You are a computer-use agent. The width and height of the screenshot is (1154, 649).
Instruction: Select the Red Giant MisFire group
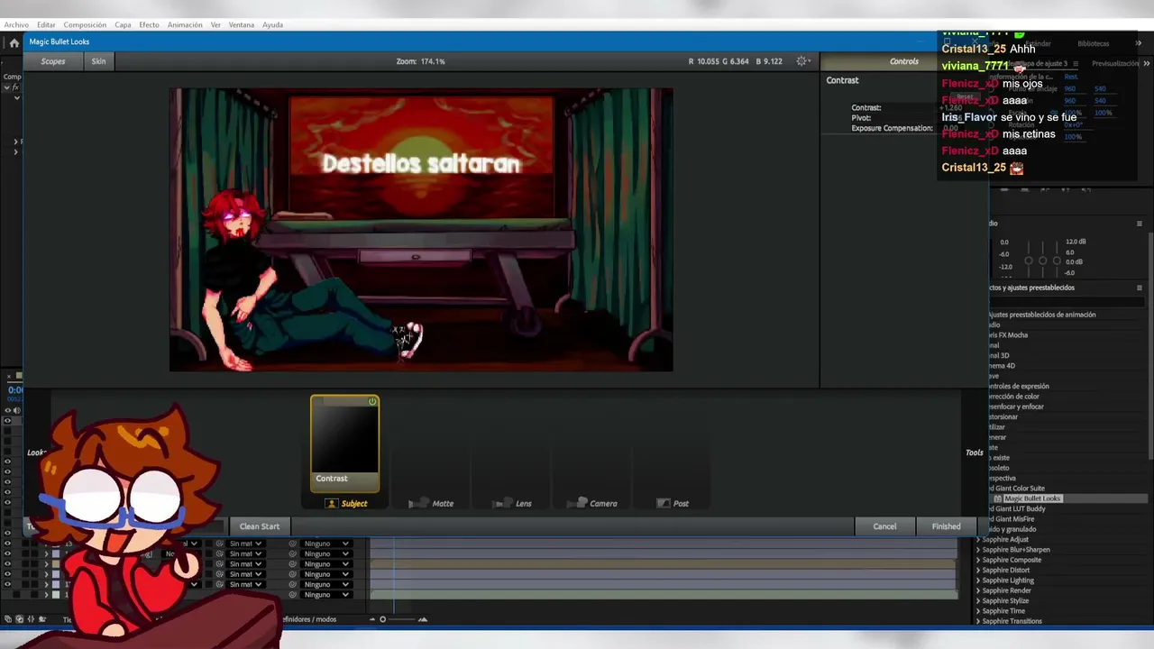(x=1012, y=519)
